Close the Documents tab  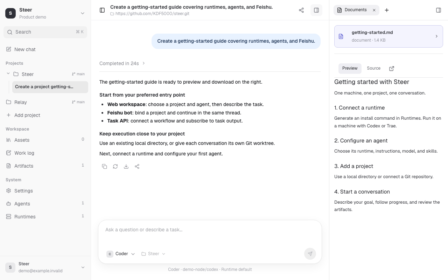tap(374, 10)
